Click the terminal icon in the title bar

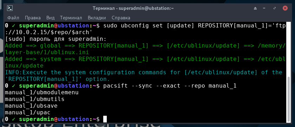pyautogui.click(x=10, y=8)
